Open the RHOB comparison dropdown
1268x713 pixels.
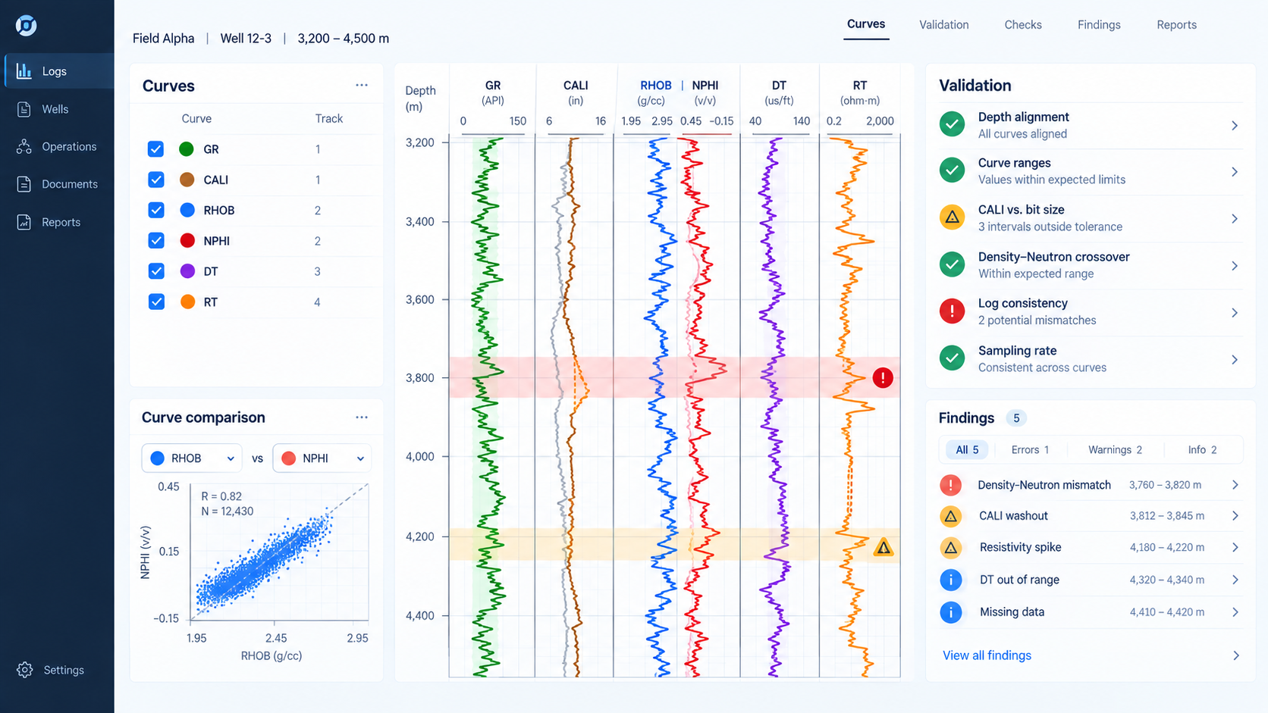point(192,458)
